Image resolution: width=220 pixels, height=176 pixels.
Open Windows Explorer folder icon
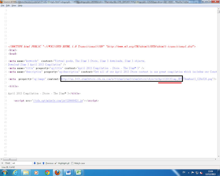26,172
